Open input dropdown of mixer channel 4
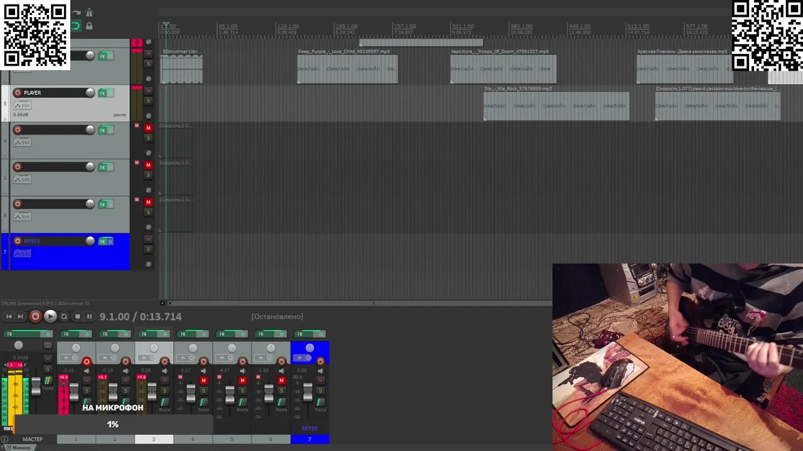 (185, 358)
